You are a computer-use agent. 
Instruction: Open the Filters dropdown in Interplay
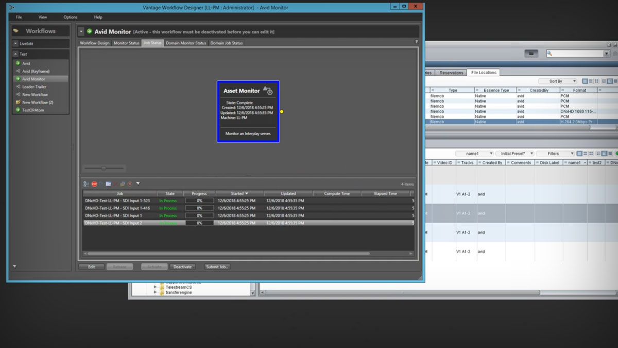[x=555, y=154]
